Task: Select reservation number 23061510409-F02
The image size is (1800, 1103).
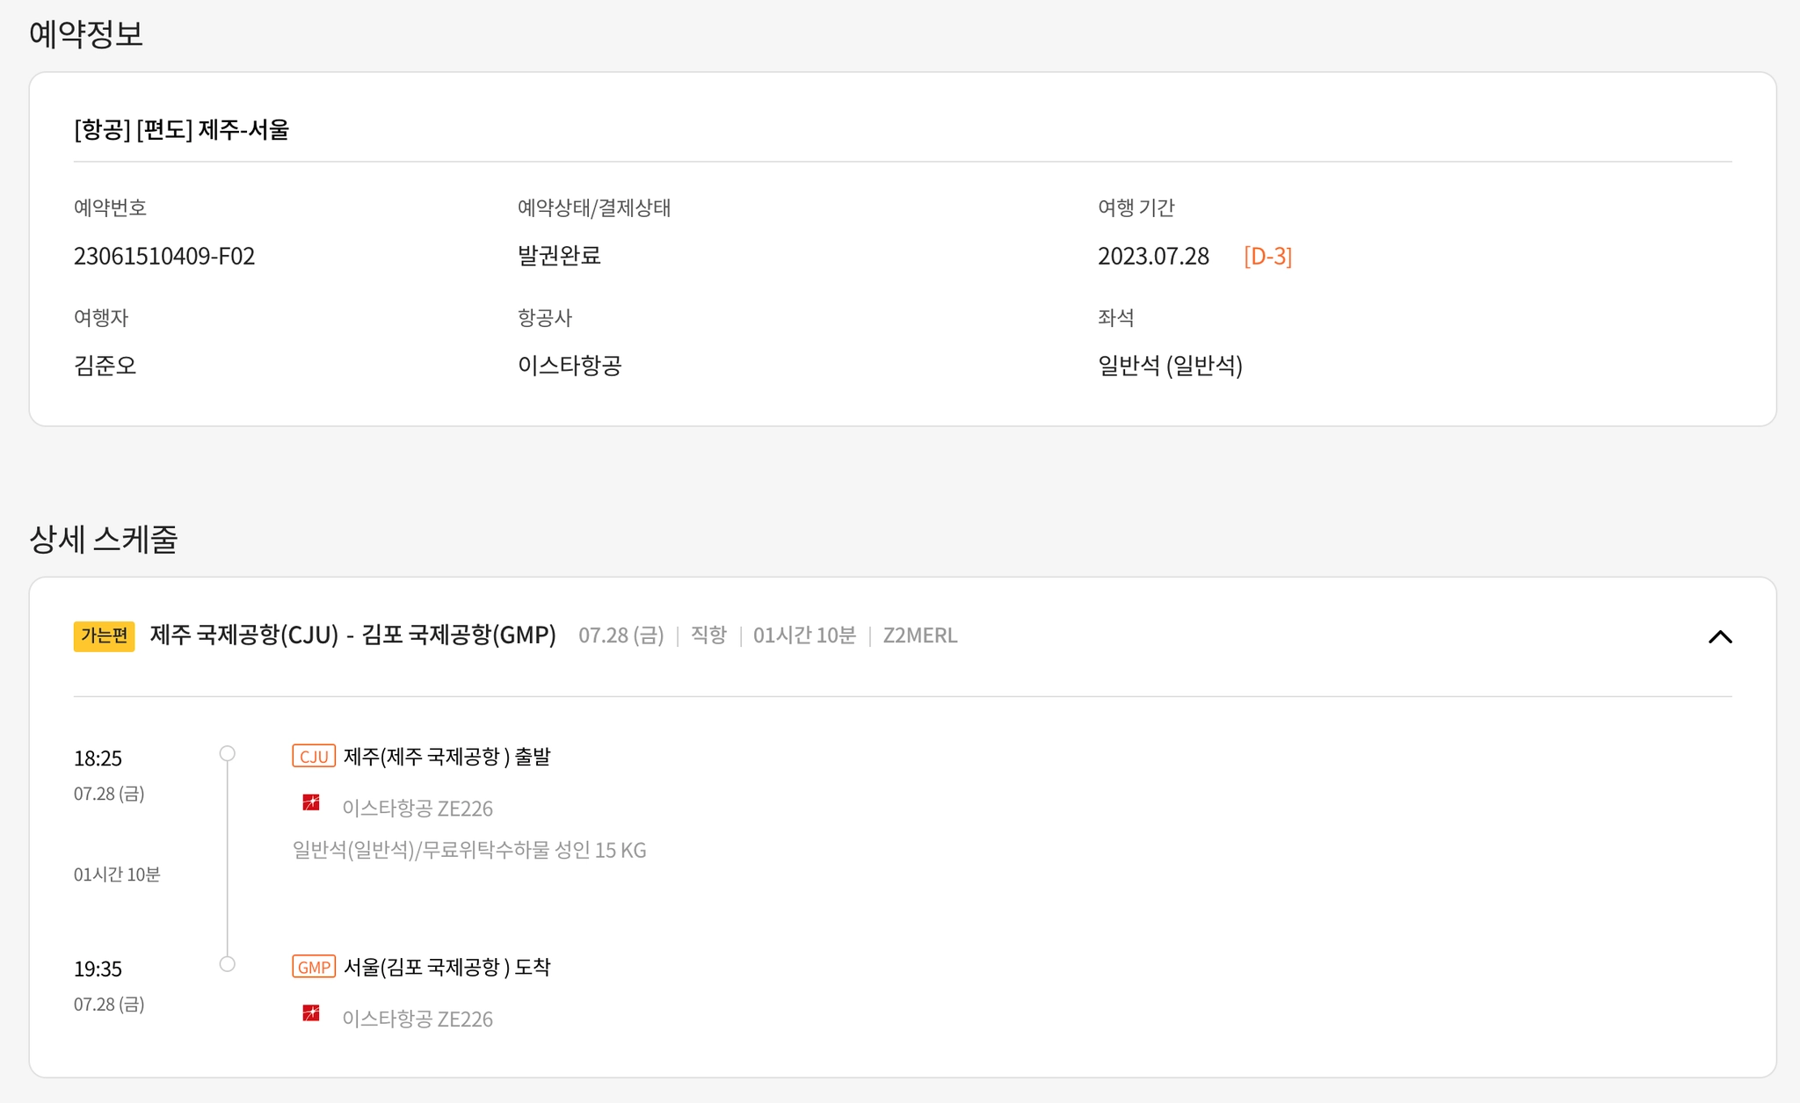Action: [x=164, y=257]
